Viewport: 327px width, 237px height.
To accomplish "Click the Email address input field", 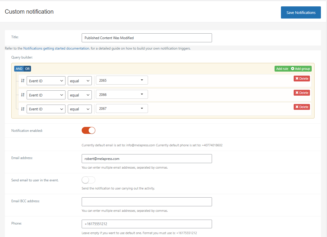I will [x=147, y=158].
